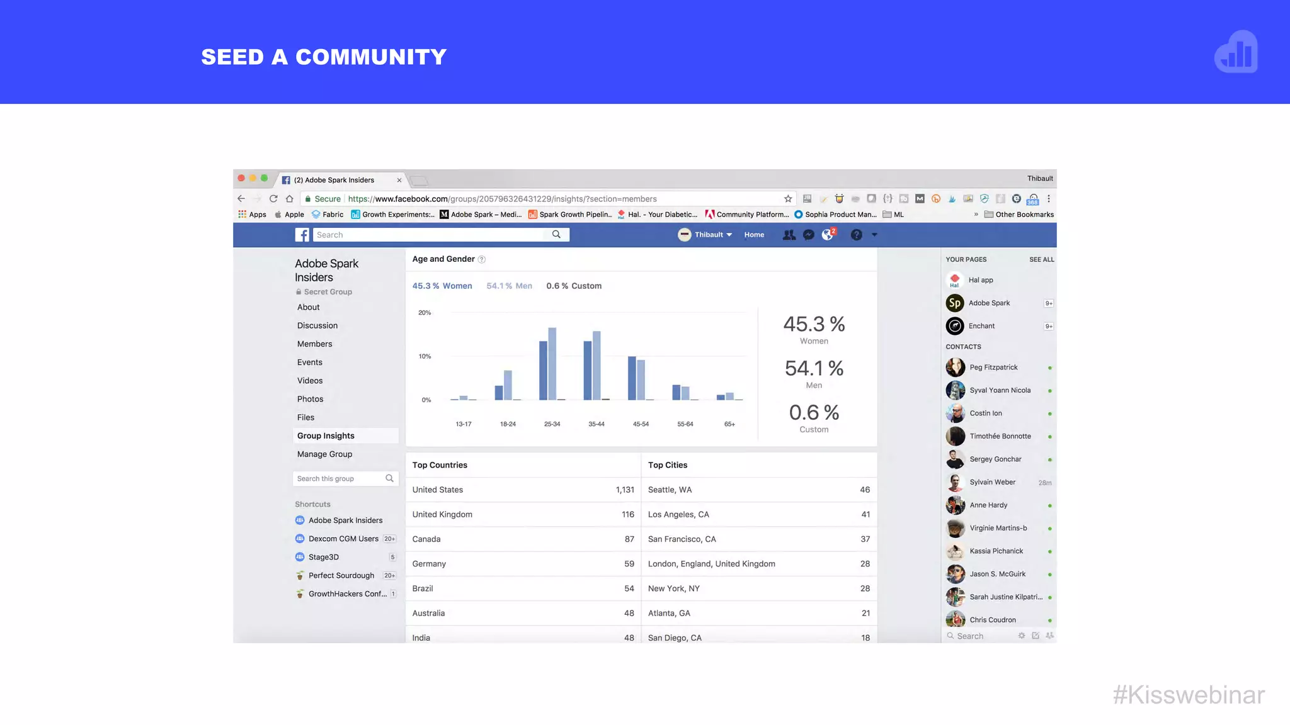Open chat with Costin Ion
The image size is (1290, 725).
(x=1000, y=413)
